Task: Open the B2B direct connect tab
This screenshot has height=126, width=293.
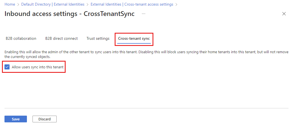Action: click(61, 39)
